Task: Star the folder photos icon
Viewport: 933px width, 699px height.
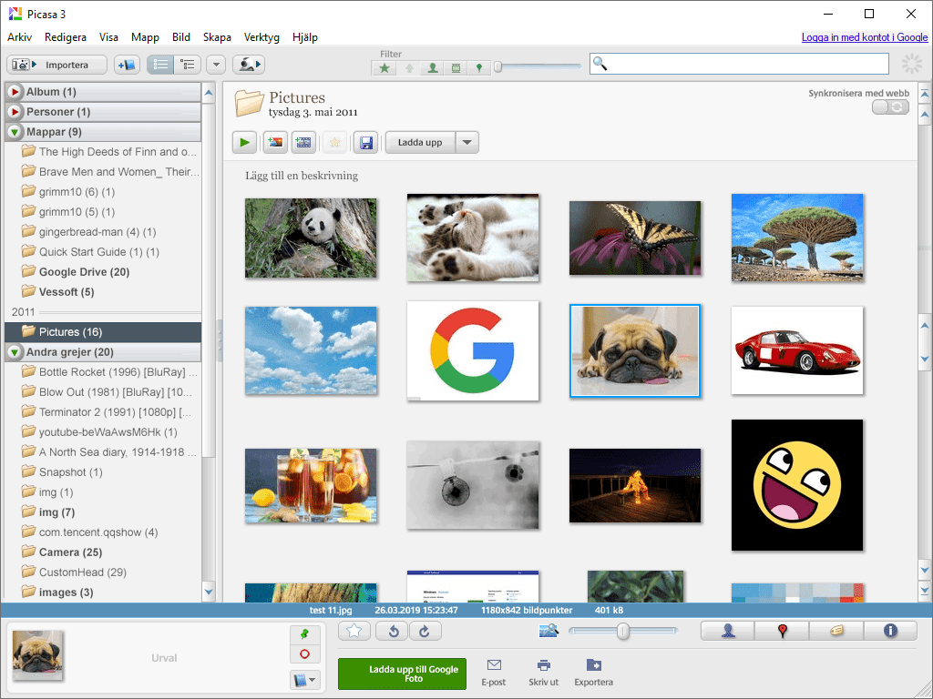Action: coord(334,142)
